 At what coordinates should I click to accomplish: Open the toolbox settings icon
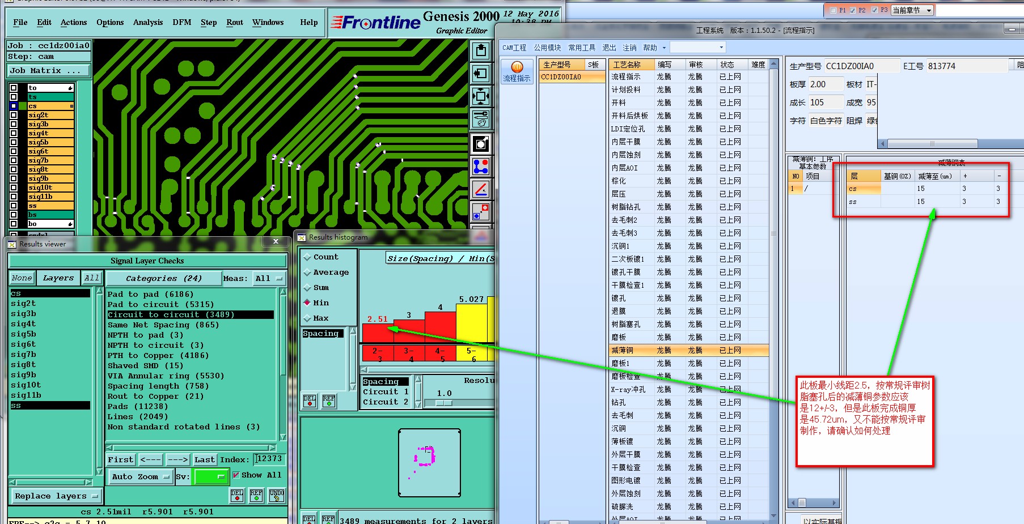[x=481, y=119]
